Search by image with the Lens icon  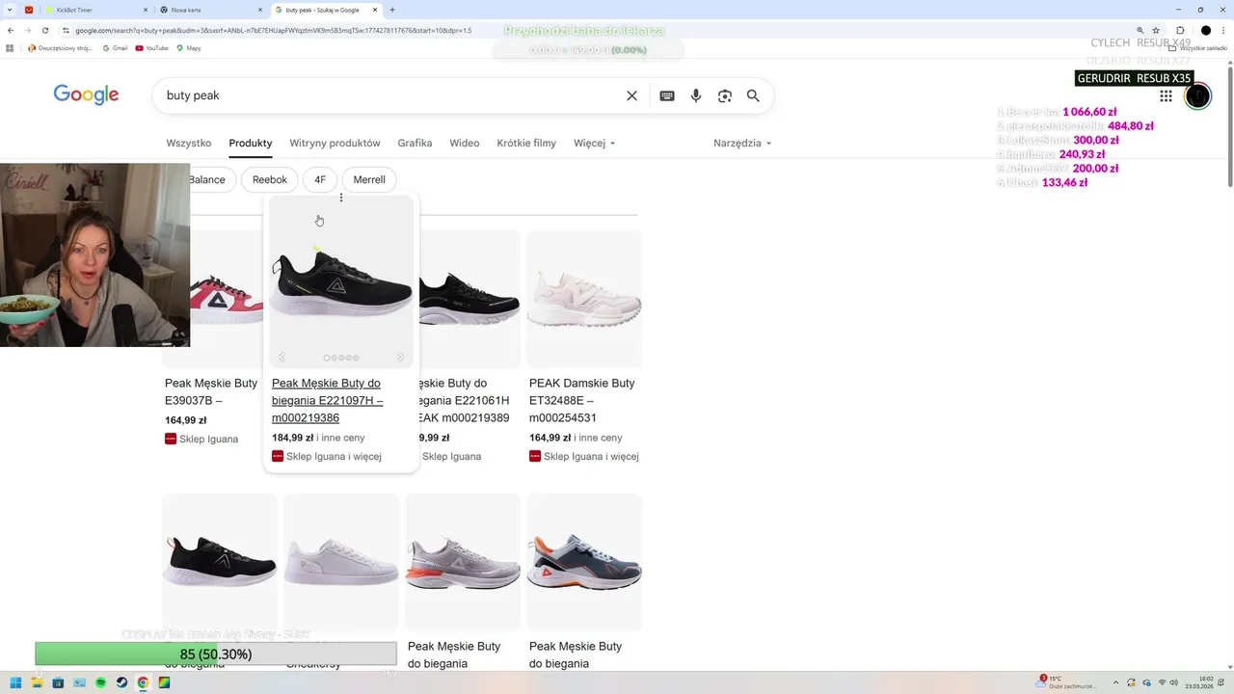(x=725, y=95)
